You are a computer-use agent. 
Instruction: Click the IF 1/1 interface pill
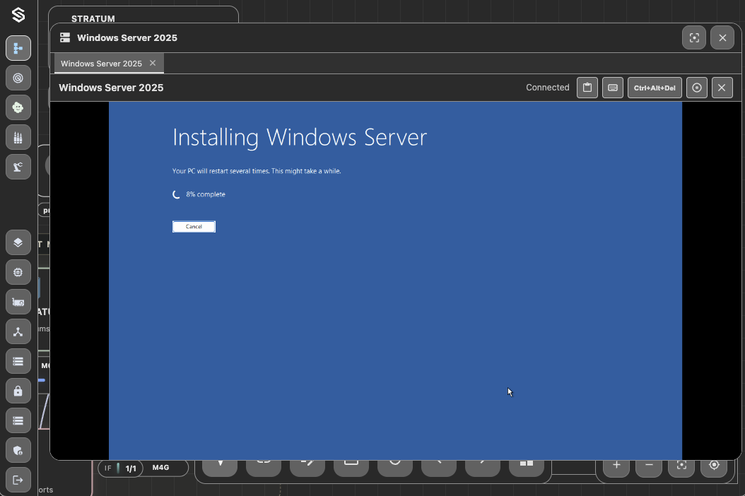tap(121, 468)
